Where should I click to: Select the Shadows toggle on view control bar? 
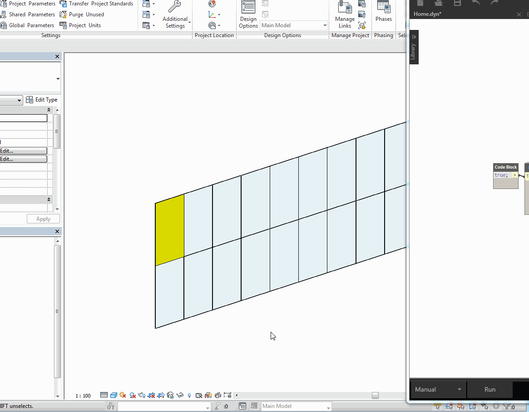click(x=123, y=395)
